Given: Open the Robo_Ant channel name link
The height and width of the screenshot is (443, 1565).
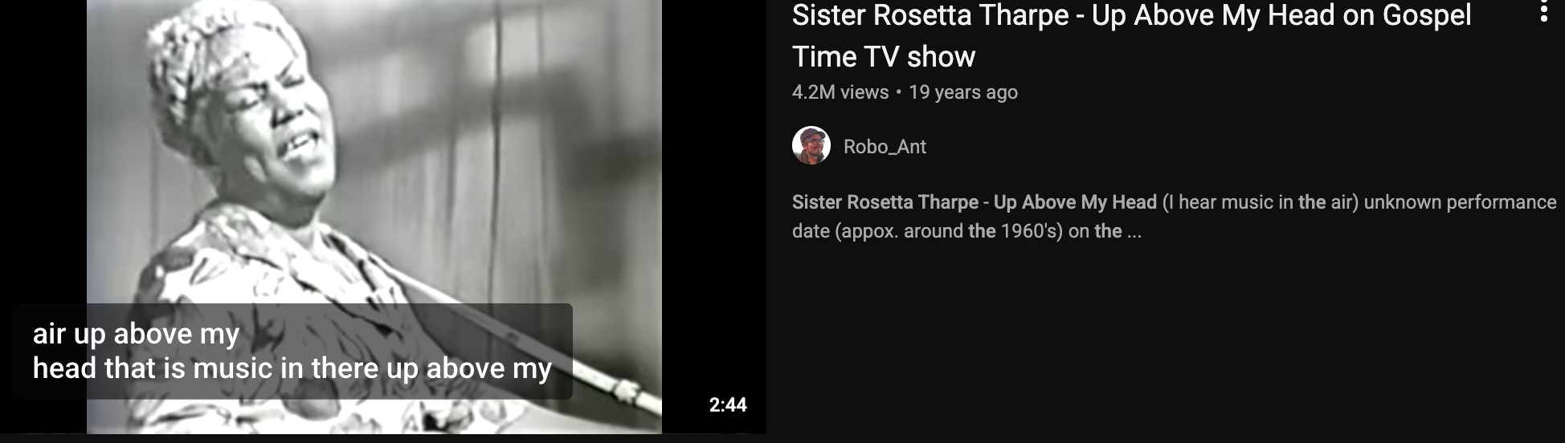Looking at the screenshot, I should point(885,147).
